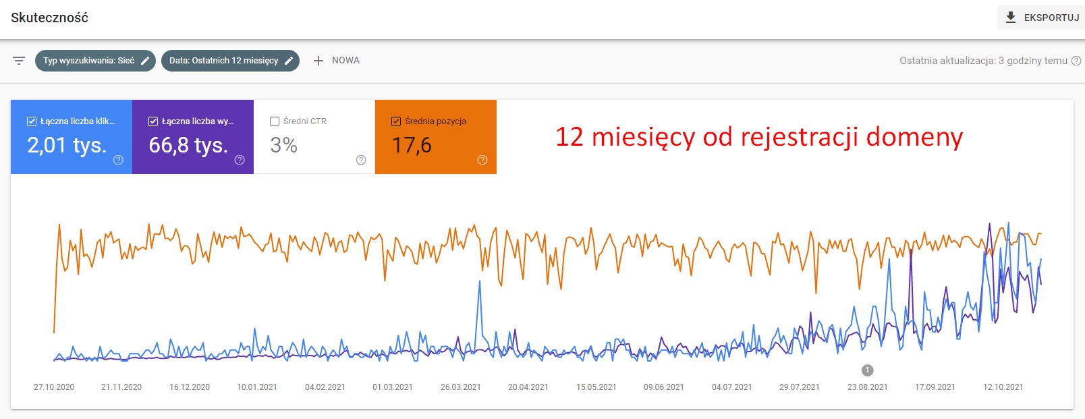
Task: Click download icon beside EKSPORTUJ
Action: (x=1011, y=18)
